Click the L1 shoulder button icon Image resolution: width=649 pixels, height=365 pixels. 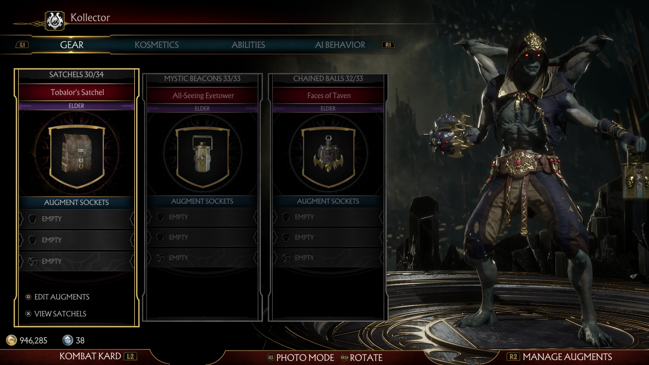pyautogui.click(x=22, y=45)
